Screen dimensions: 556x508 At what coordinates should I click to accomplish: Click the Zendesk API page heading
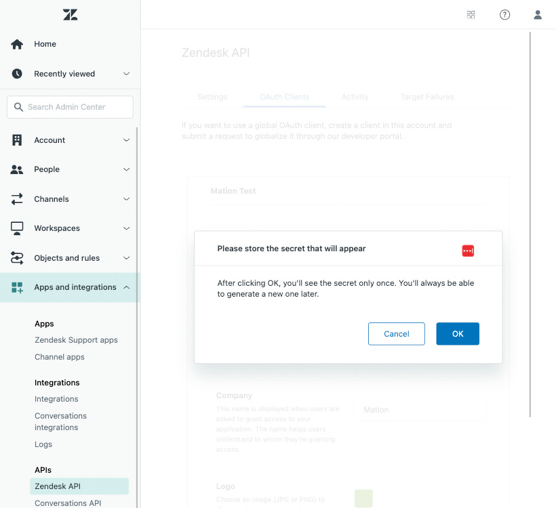(216, 52)
